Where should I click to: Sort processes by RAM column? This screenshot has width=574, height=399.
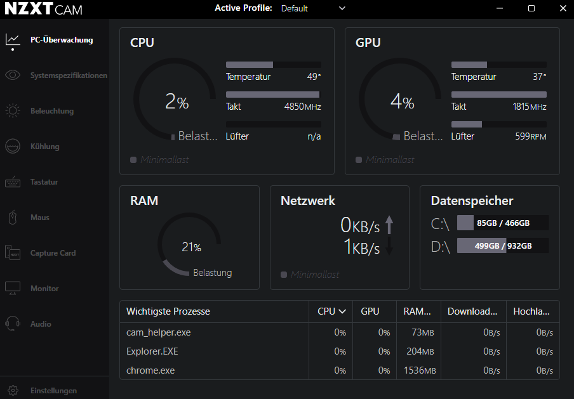[x=418, y=311]
